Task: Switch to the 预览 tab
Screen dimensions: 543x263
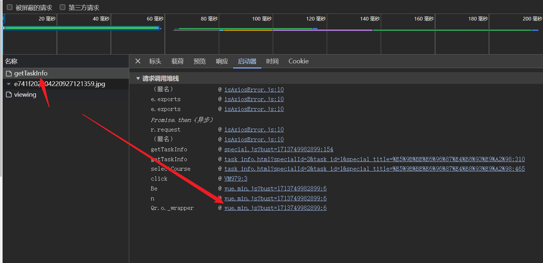Action: click(x=200, y=61)
